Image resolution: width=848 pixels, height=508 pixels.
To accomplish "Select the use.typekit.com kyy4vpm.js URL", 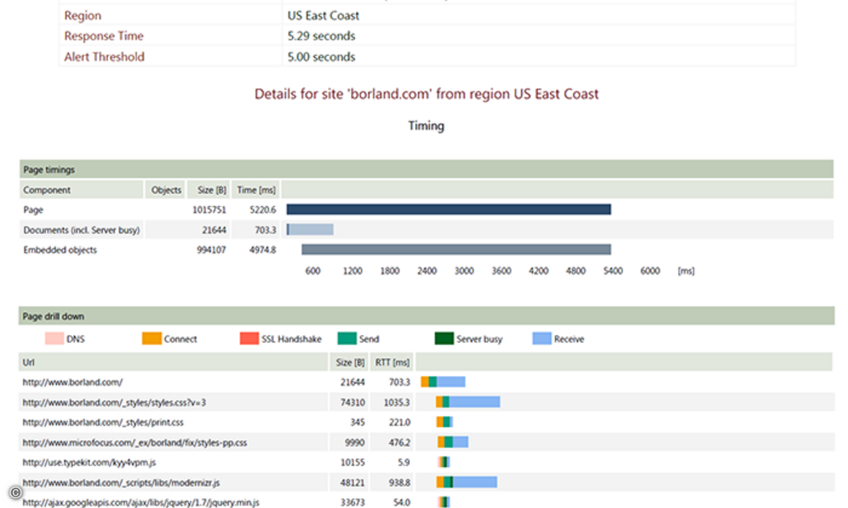I will coord(89,462).
